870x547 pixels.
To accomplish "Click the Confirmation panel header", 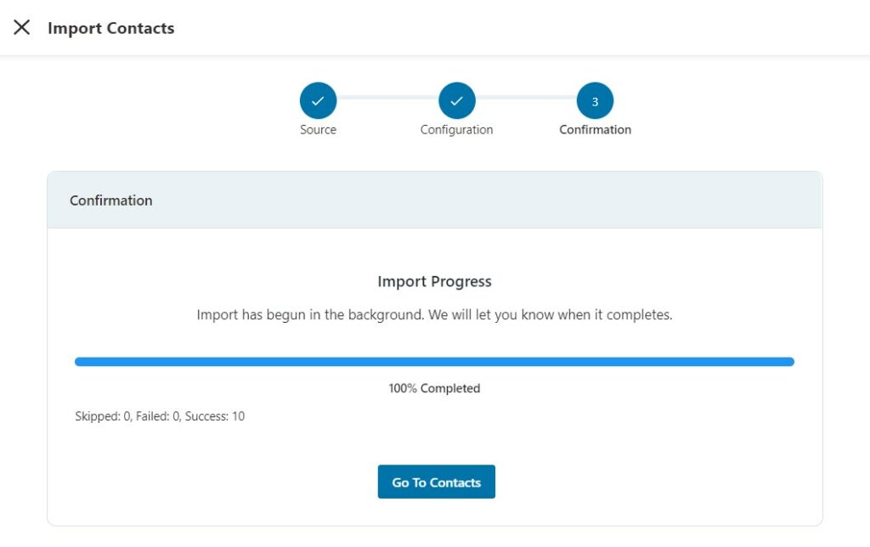I will [435, 200].
